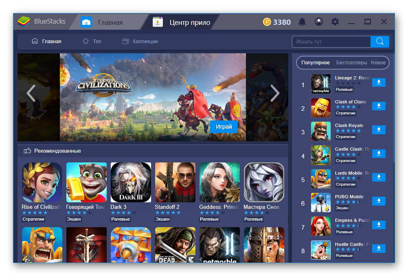Open the notifications bell
408x276 pixels.
pos(302,22)
